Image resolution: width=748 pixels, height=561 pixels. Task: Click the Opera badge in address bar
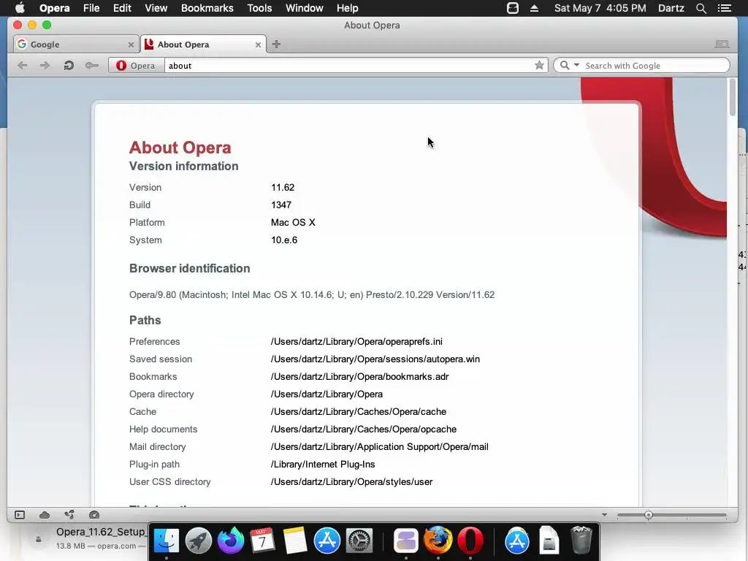[x=137, y=65]
